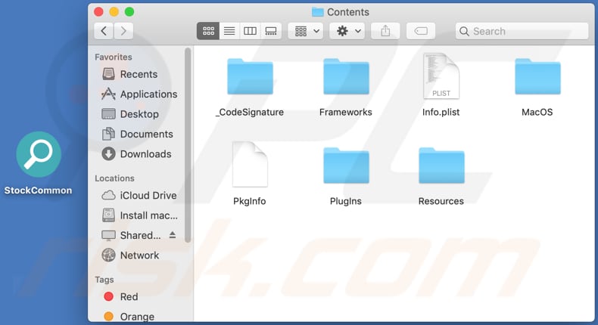The width and height of the screenshot is (598, 325).
Task: Go back with the left arrow
Action: (104, 31)
